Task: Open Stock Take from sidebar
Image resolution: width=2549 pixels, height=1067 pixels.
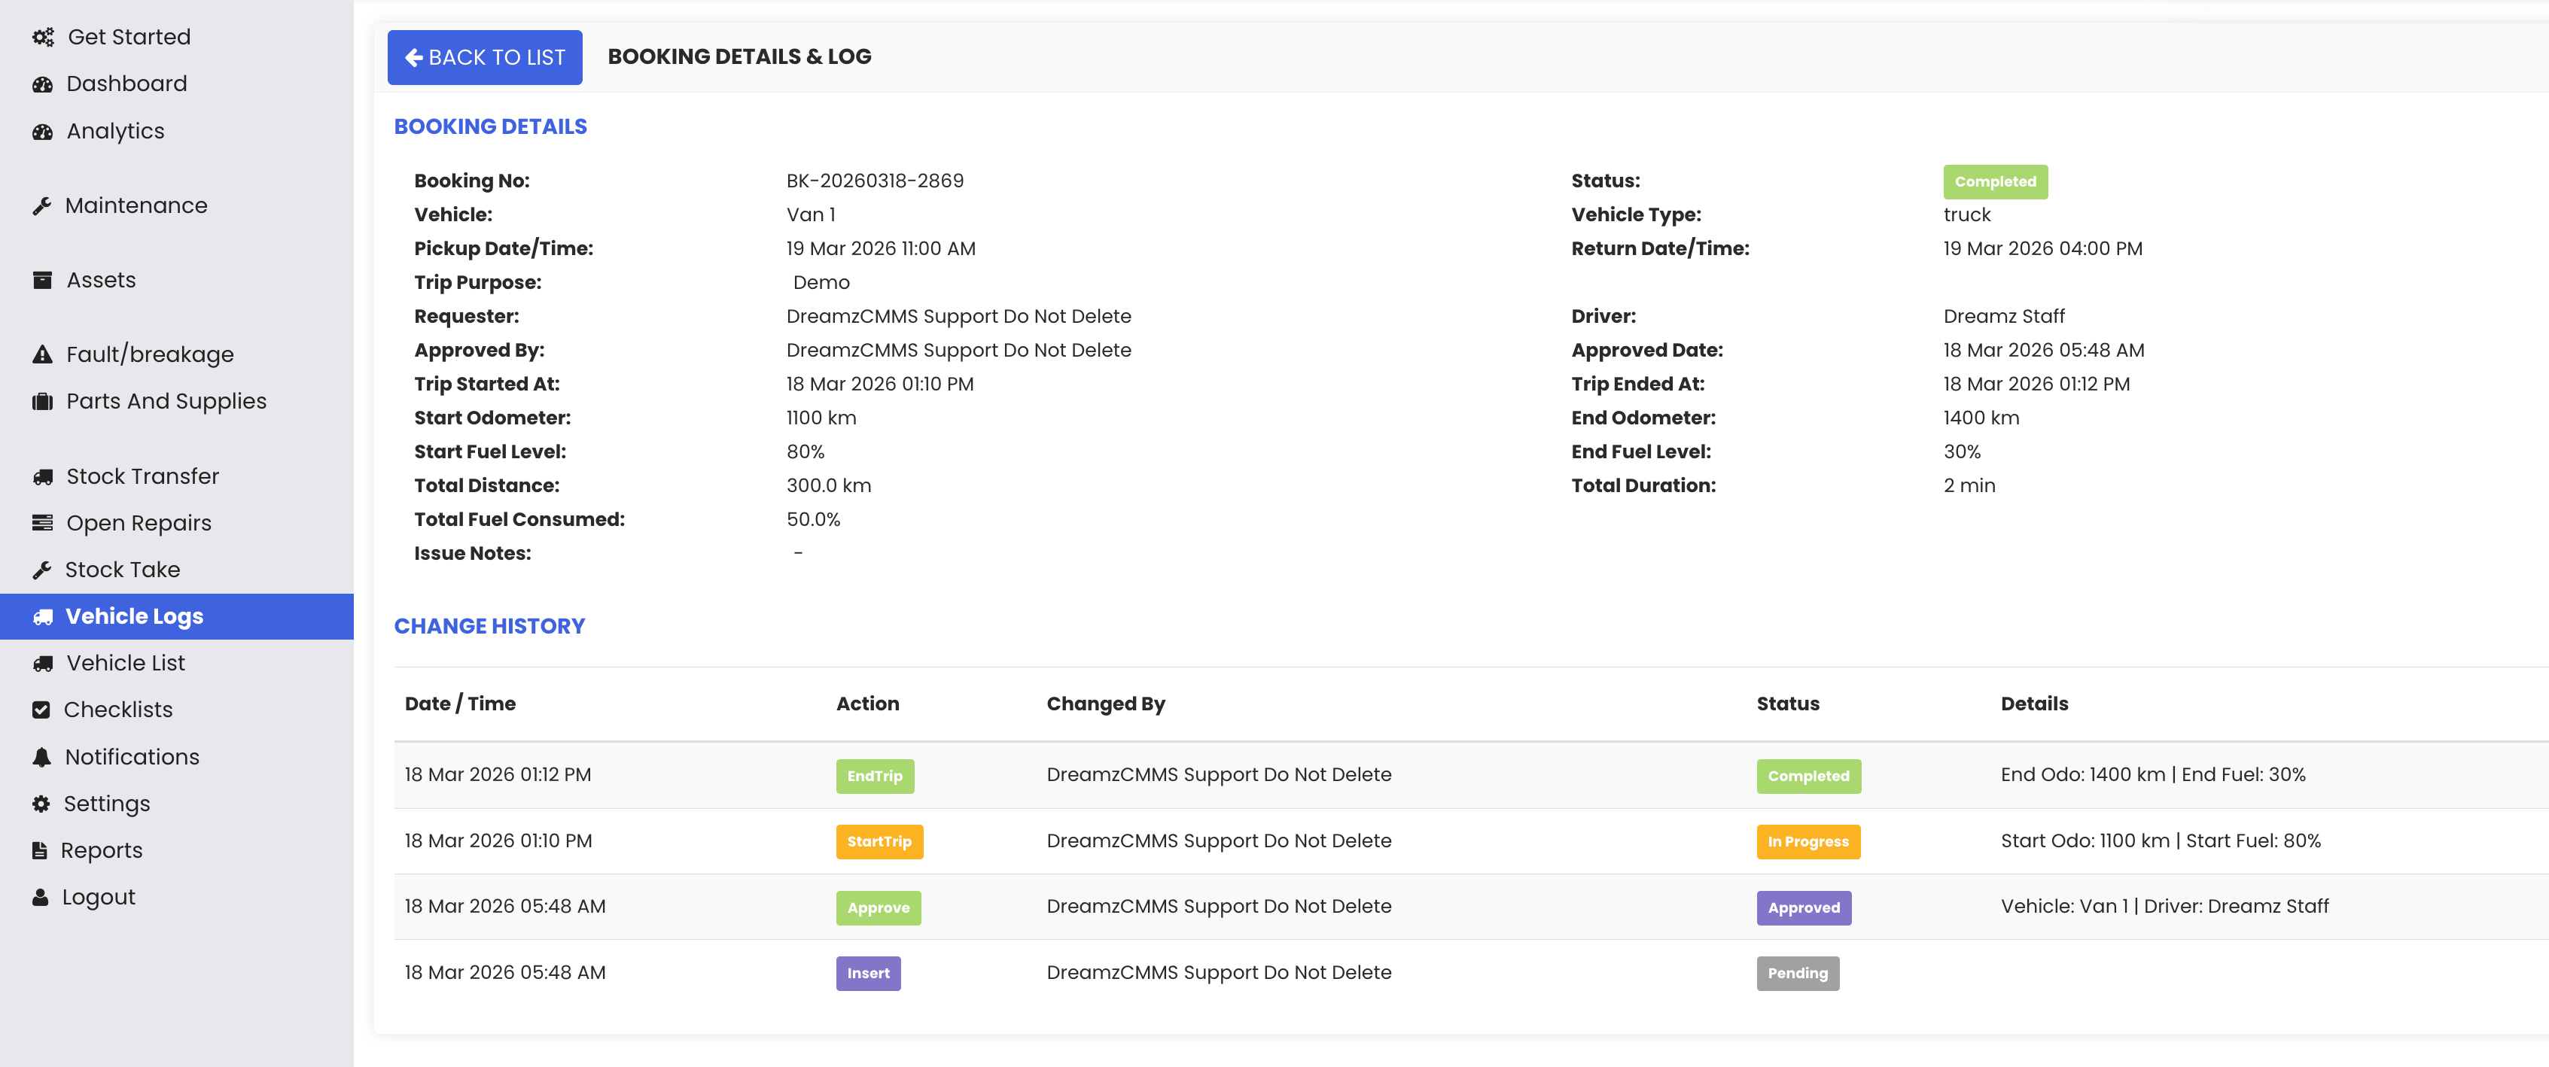Action: (x=123, y=570)
